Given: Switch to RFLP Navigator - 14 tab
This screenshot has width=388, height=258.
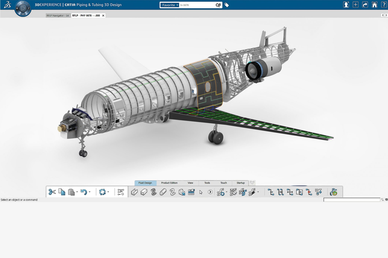Looking at the screenshot, I should click(x=58, y=16).
